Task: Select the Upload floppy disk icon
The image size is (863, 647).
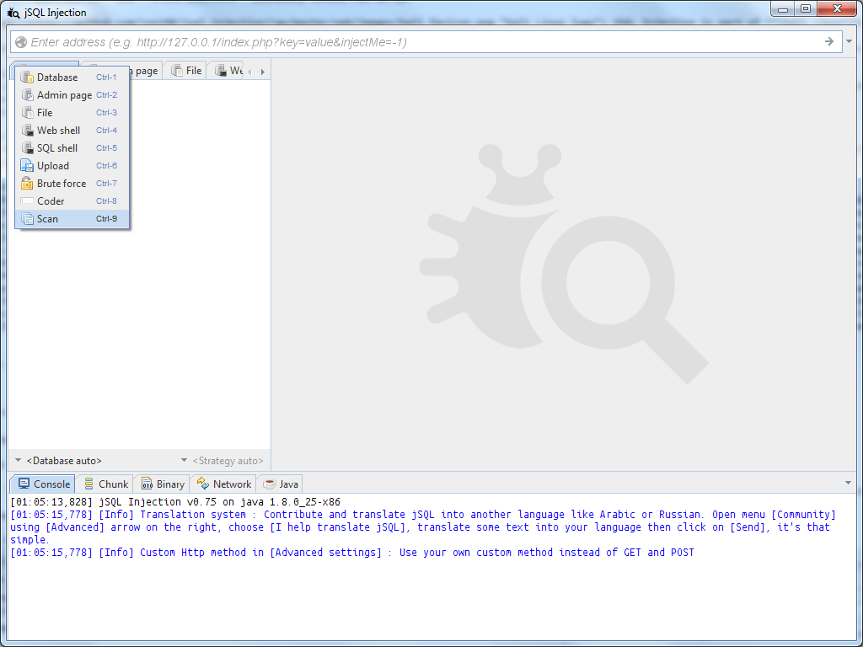Action: [28, 165]
